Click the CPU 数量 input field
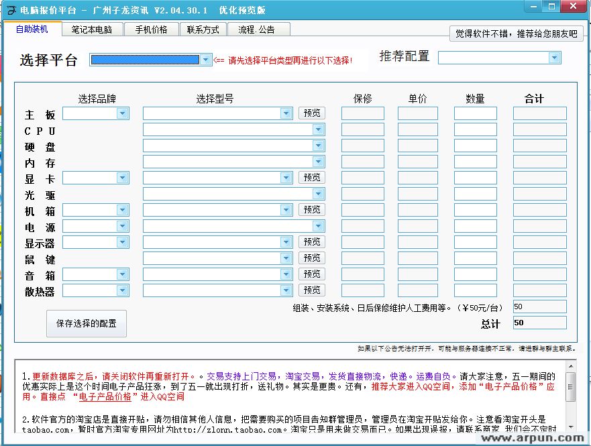The width and height of the screenshot is (591, 446). (x=476, y=129)
